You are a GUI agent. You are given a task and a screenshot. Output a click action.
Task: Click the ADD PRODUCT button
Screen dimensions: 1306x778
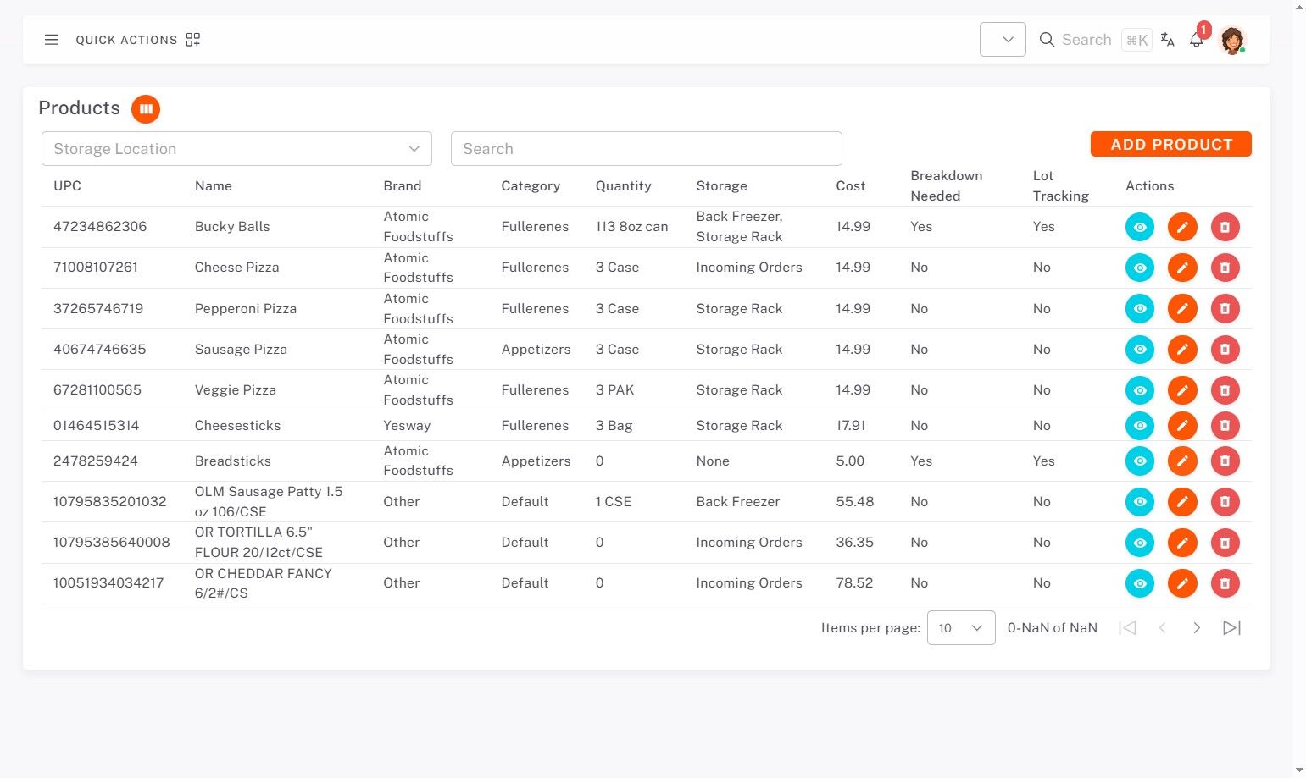[1171, 145]
